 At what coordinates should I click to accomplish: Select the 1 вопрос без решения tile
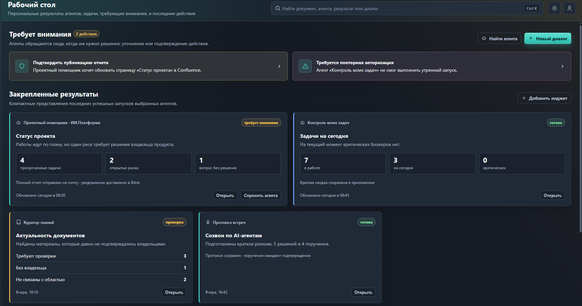(x=238, y=164)
